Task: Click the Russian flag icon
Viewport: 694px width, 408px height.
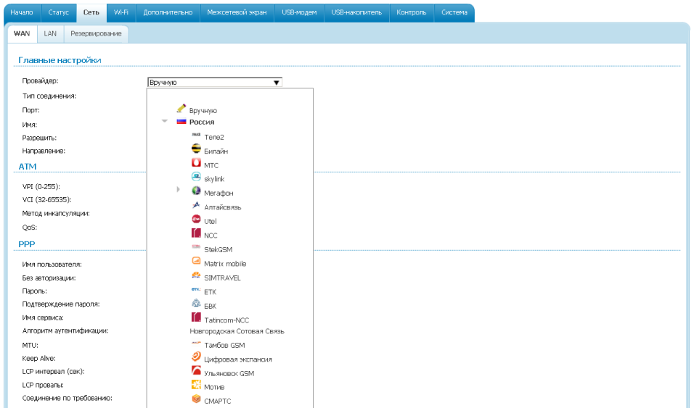Action: coord(181,122)
